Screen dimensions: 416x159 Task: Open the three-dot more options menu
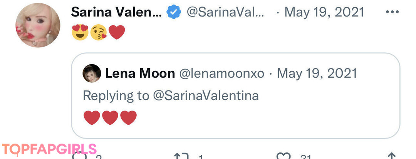coord(392,12)
